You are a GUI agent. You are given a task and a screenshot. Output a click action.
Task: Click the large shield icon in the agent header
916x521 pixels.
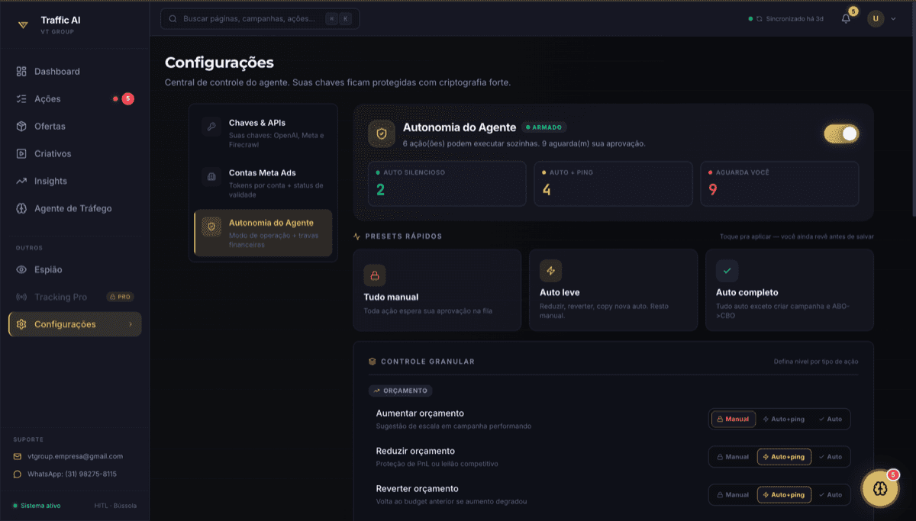pyautogui.click(x=382, y=133)
